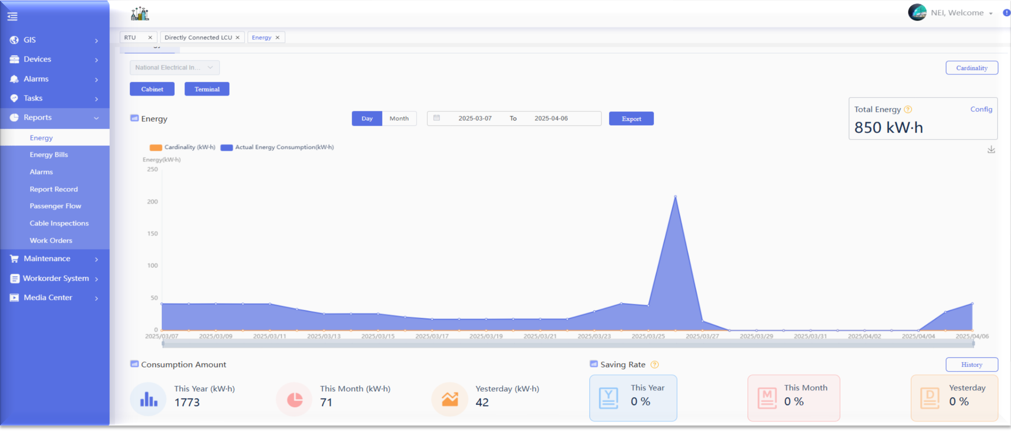Click the Export button
The height and width of the screenshot is (431, 1011).
click(631, 119)
